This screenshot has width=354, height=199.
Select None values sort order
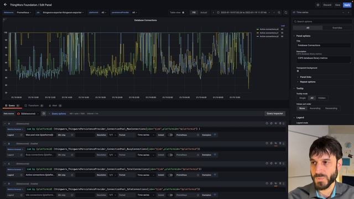click(x=302, y=108)
